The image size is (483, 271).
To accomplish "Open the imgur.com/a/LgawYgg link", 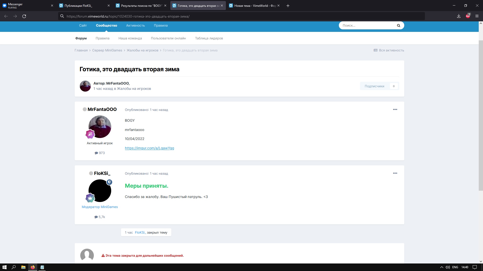I will point(149,148).
